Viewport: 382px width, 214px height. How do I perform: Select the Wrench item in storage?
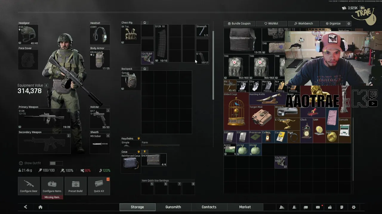(287, 111)
